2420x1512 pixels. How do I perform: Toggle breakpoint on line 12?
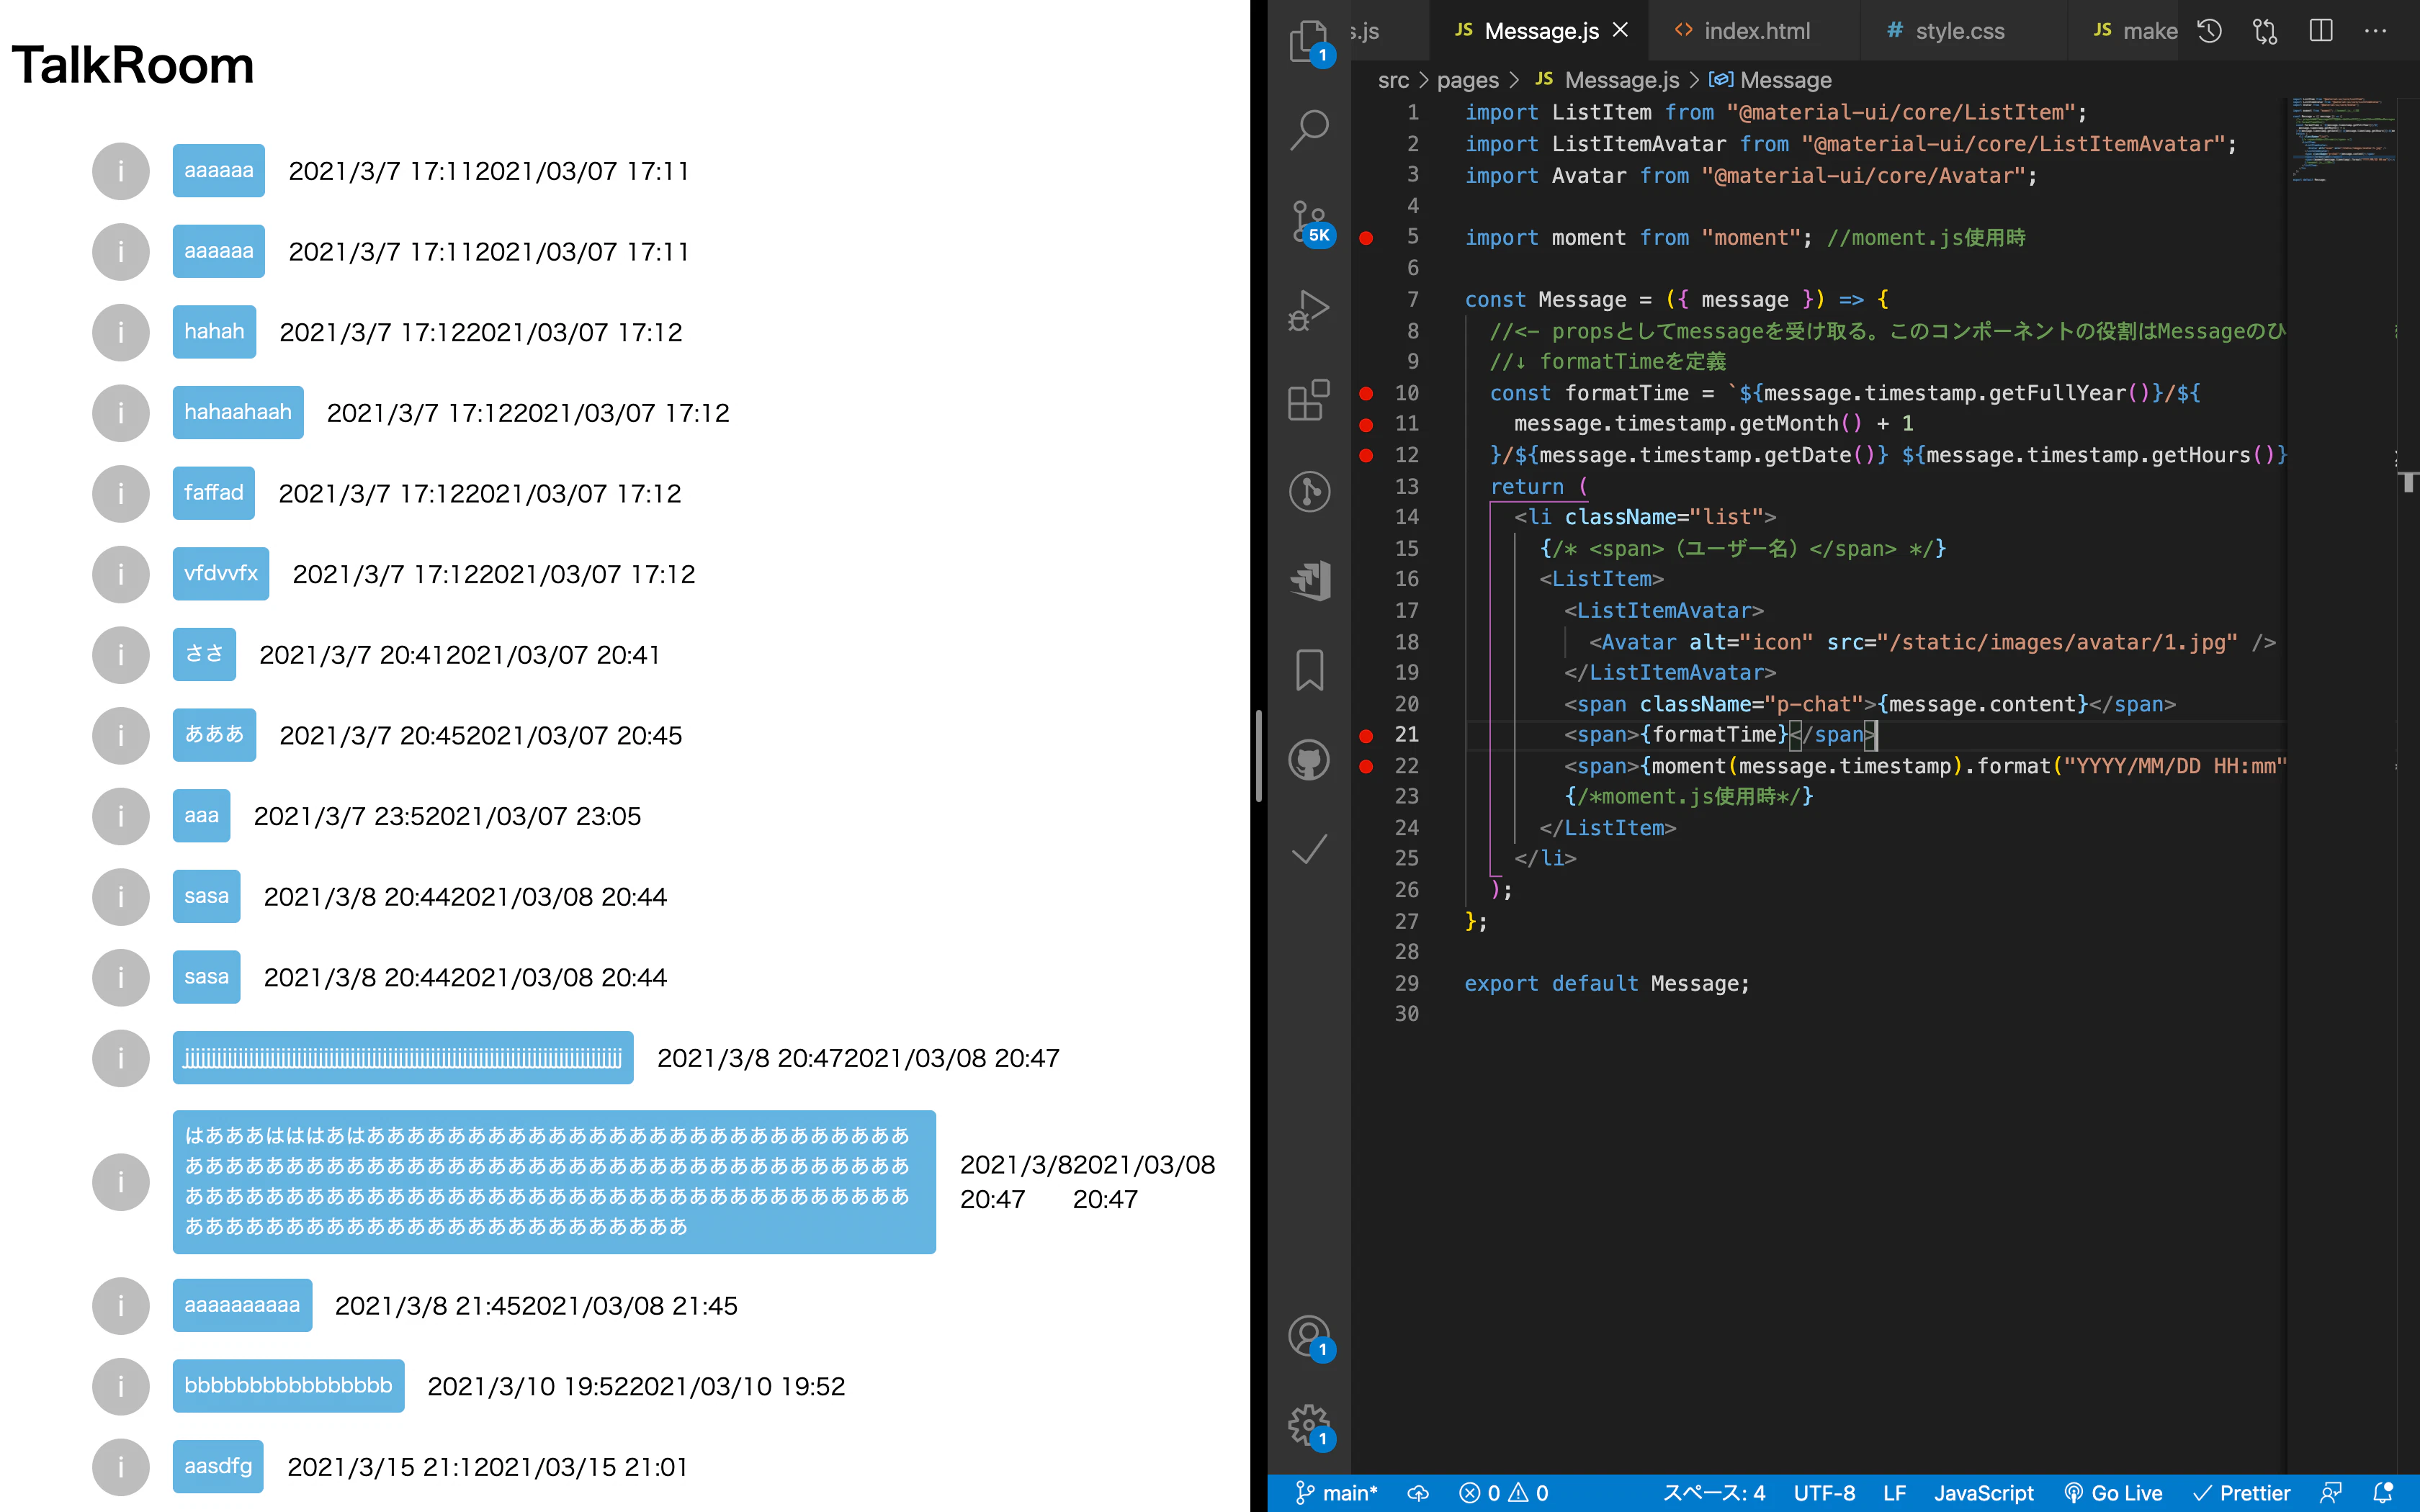pos(1366,456)
